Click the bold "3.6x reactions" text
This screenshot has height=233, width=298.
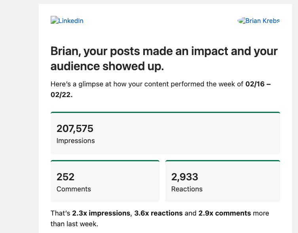pos(158,213)
